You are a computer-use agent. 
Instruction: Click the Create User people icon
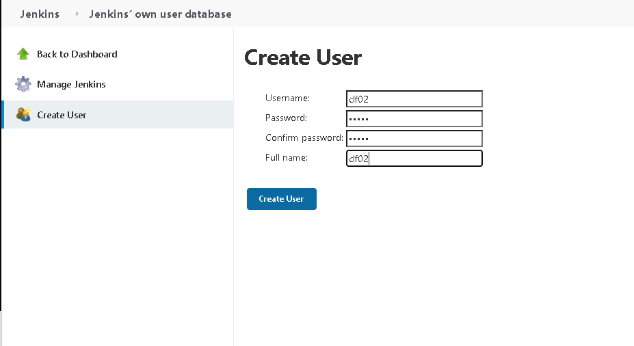(x=23, y=115)
